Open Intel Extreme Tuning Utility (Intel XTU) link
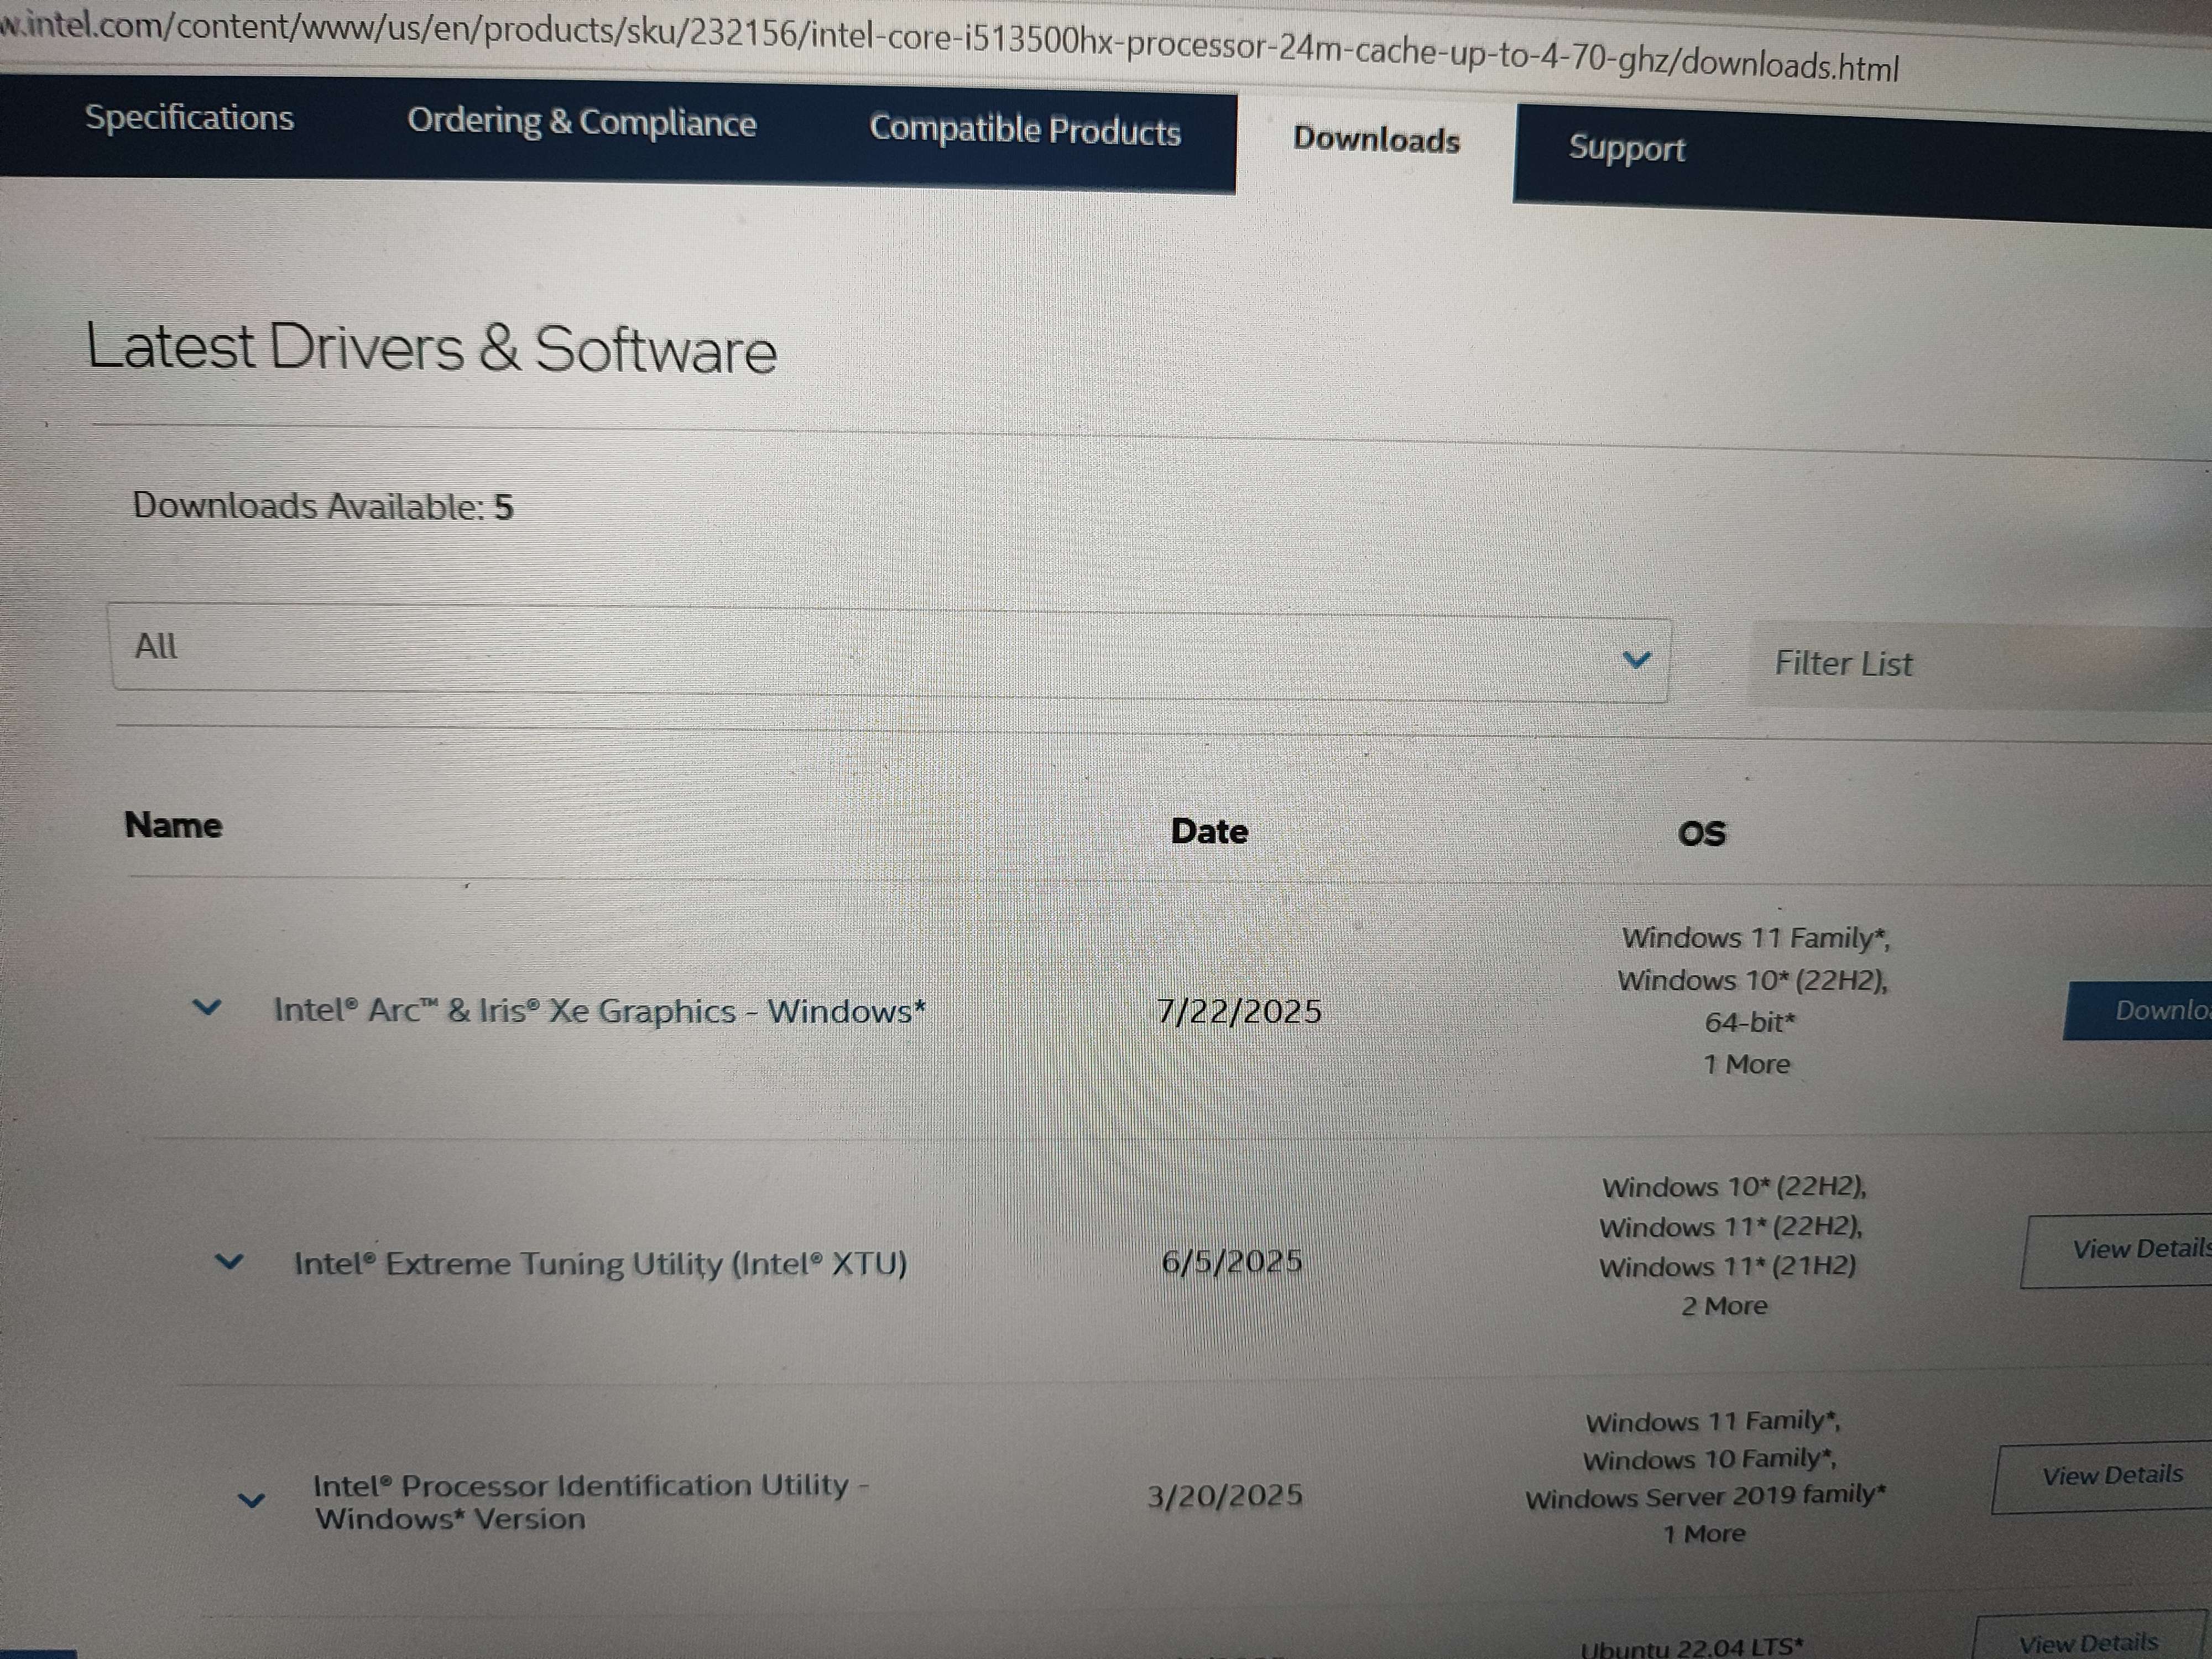This screenshot has height=1659, width=2212. tap(600, 1264)
